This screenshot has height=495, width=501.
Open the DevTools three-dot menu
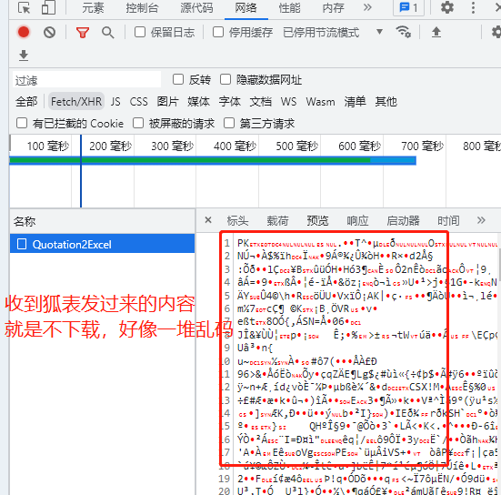(473, 7)
